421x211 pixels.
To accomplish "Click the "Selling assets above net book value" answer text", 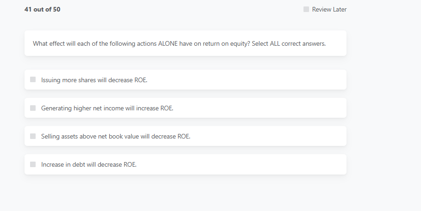I will tap(116, 136).
